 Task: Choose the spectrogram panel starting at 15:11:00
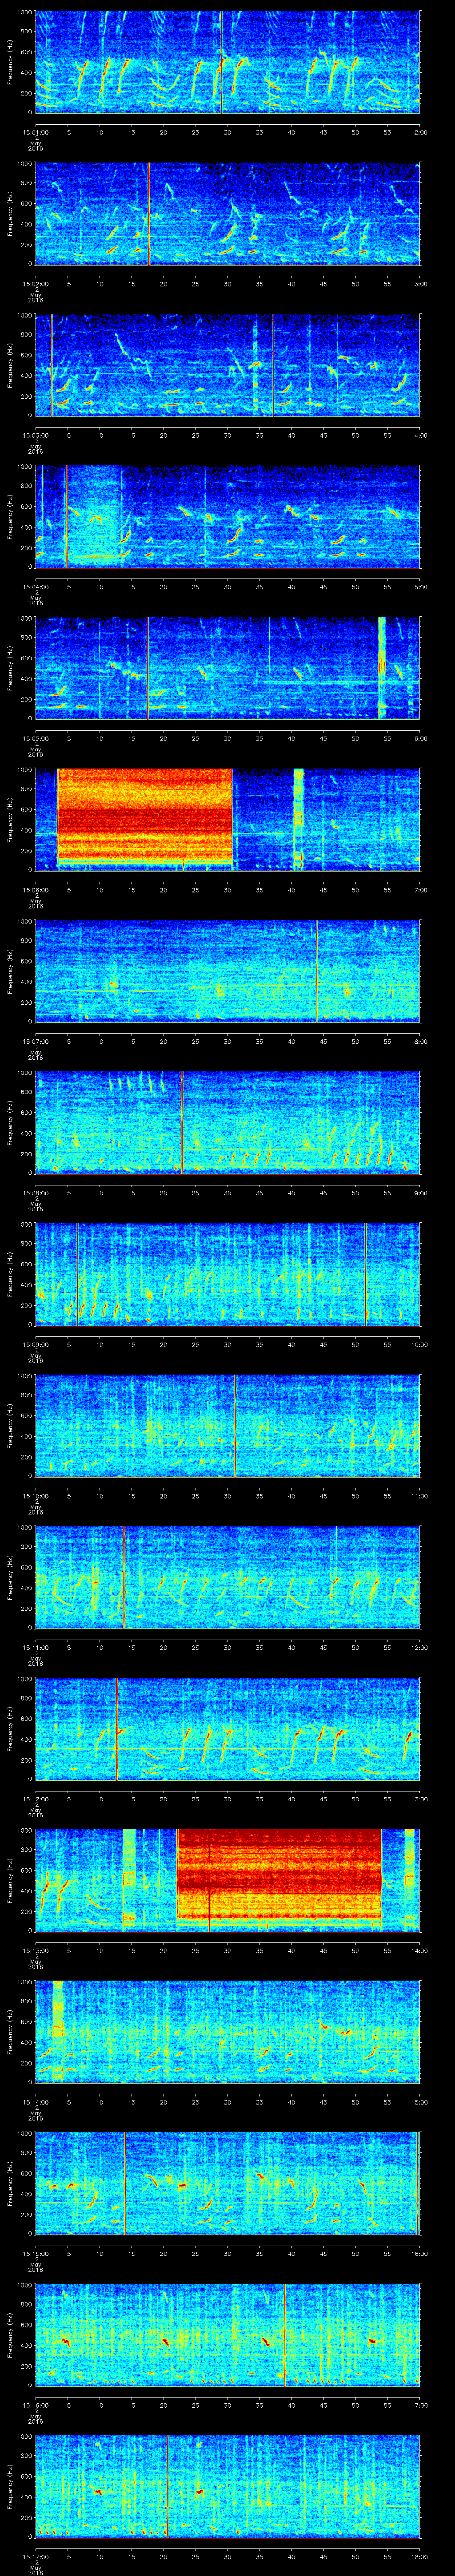pyautogui.click(x=228, y=1577)
